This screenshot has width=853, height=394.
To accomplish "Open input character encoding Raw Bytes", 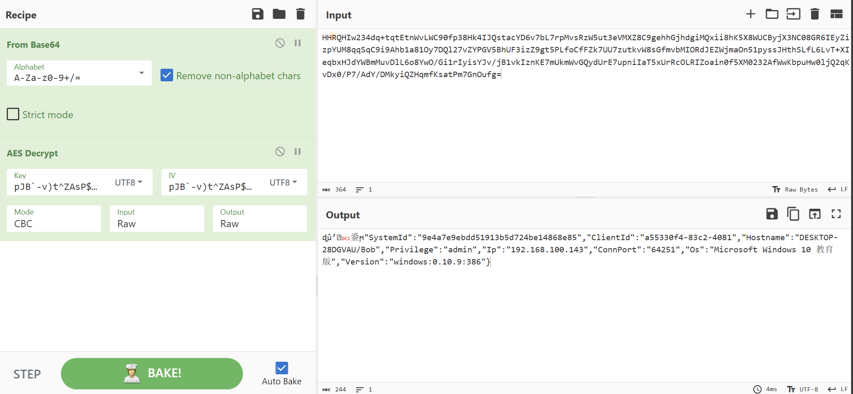I will (795, 189).
